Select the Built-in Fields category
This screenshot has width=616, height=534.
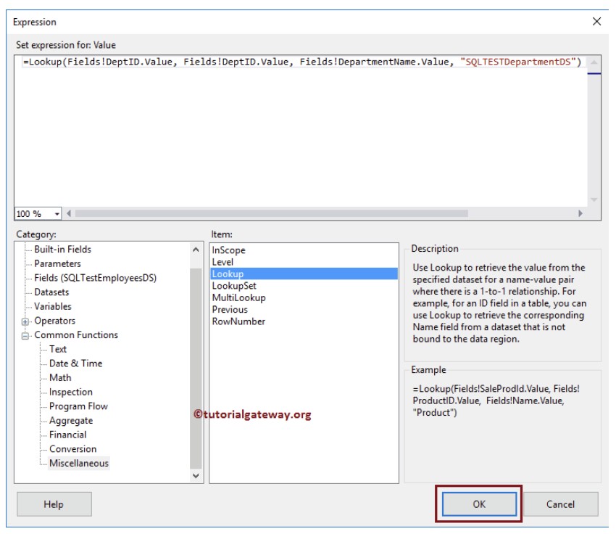[62, 250]
